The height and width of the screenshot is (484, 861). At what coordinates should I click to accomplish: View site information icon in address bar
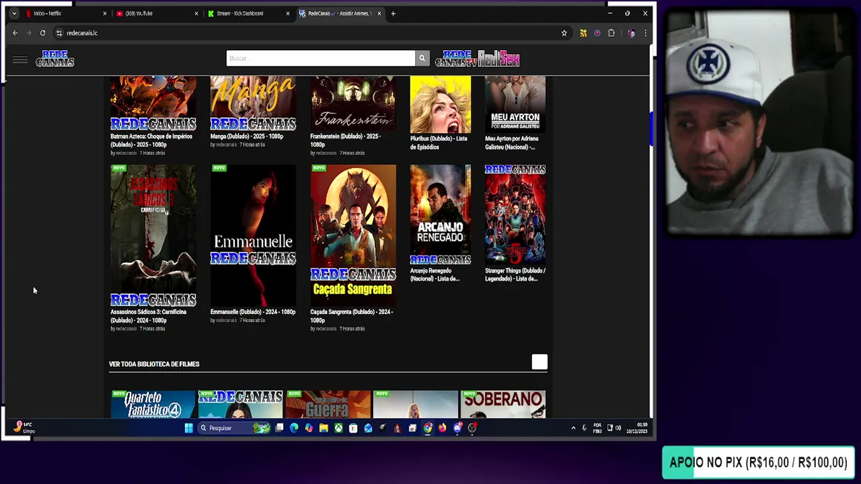pos(59,33)
